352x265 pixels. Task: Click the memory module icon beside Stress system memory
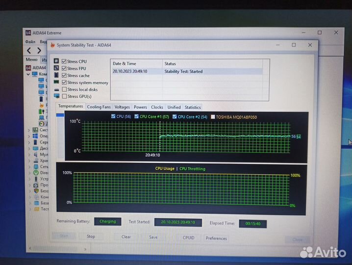pyautogui.click(x=56, y=82)
